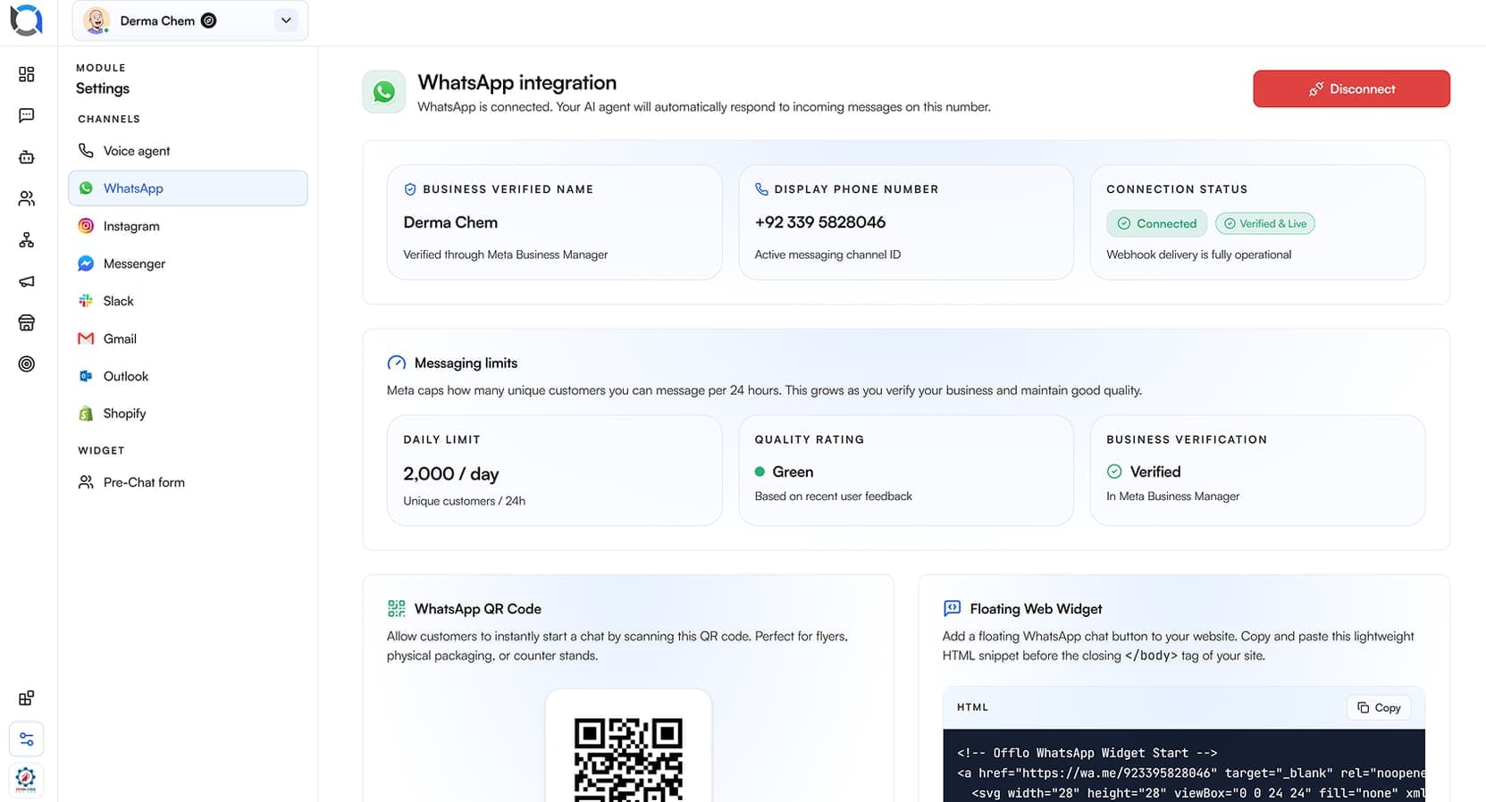Click the 'WhatsApp integration' page heading
This screenshot has width=1486, height=802.
click(517, 82)
